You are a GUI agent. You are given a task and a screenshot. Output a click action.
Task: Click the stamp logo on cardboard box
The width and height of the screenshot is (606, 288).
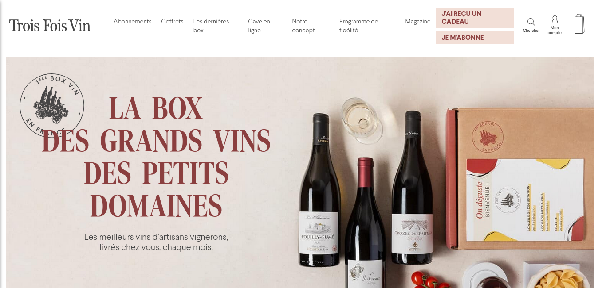[488, 137]
